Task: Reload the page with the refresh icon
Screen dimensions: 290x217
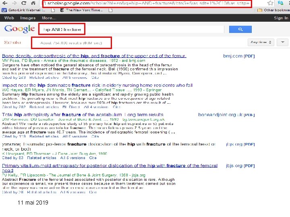Action: (x=23, y=3)
